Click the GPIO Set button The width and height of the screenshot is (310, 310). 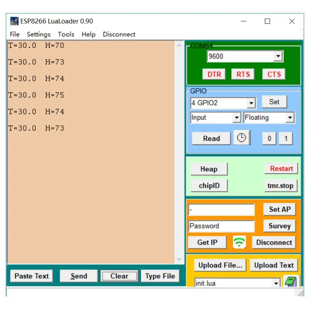pos(274,102)
